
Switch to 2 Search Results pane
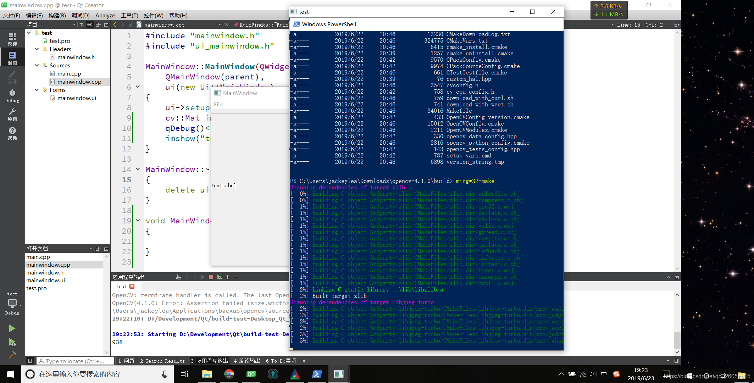point(162,361)
